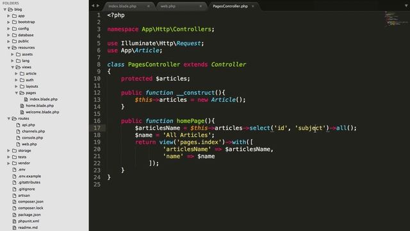This screenshot has width=410, height=231.
Task: Click the tests folder icon
Action: [x=14, y=157]
